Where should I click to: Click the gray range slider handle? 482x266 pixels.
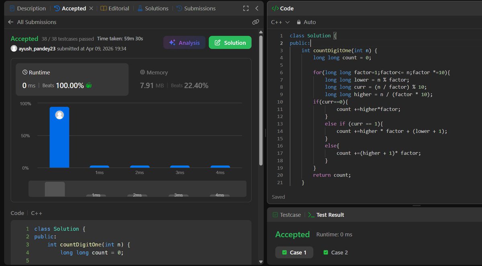pos(55,189)
